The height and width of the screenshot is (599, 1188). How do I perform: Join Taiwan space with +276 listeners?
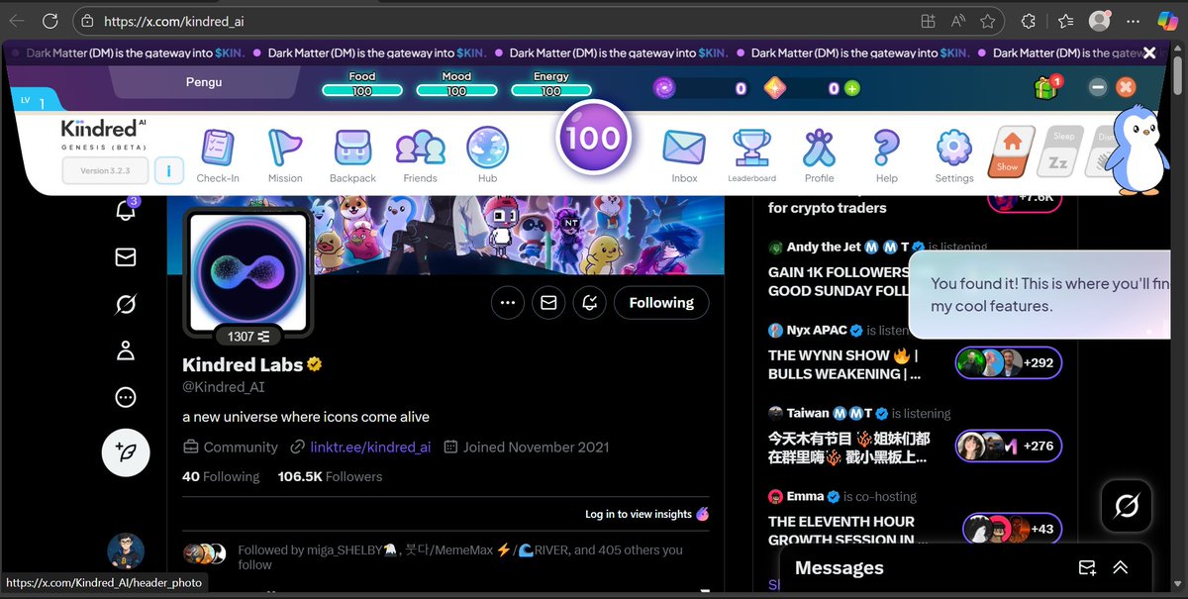1008,447
